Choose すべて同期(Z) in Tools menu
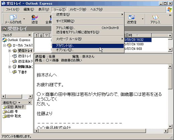174x140 pixels. (x=88, y=21)
